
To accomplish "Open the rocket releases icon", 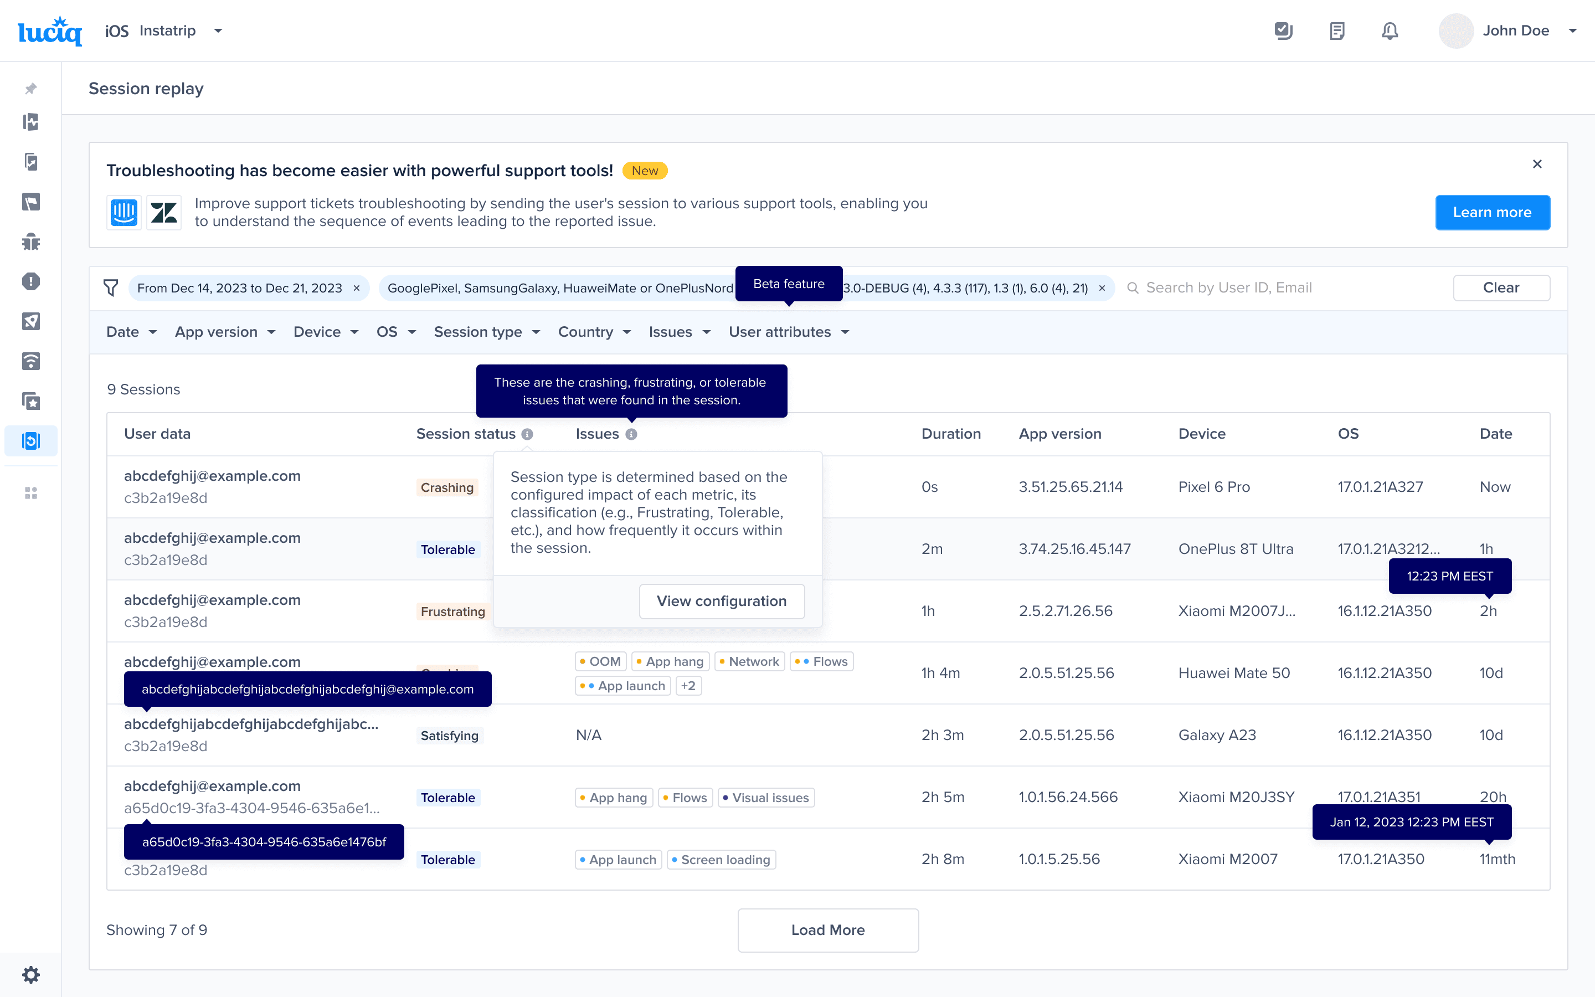I will click(31, 321).
